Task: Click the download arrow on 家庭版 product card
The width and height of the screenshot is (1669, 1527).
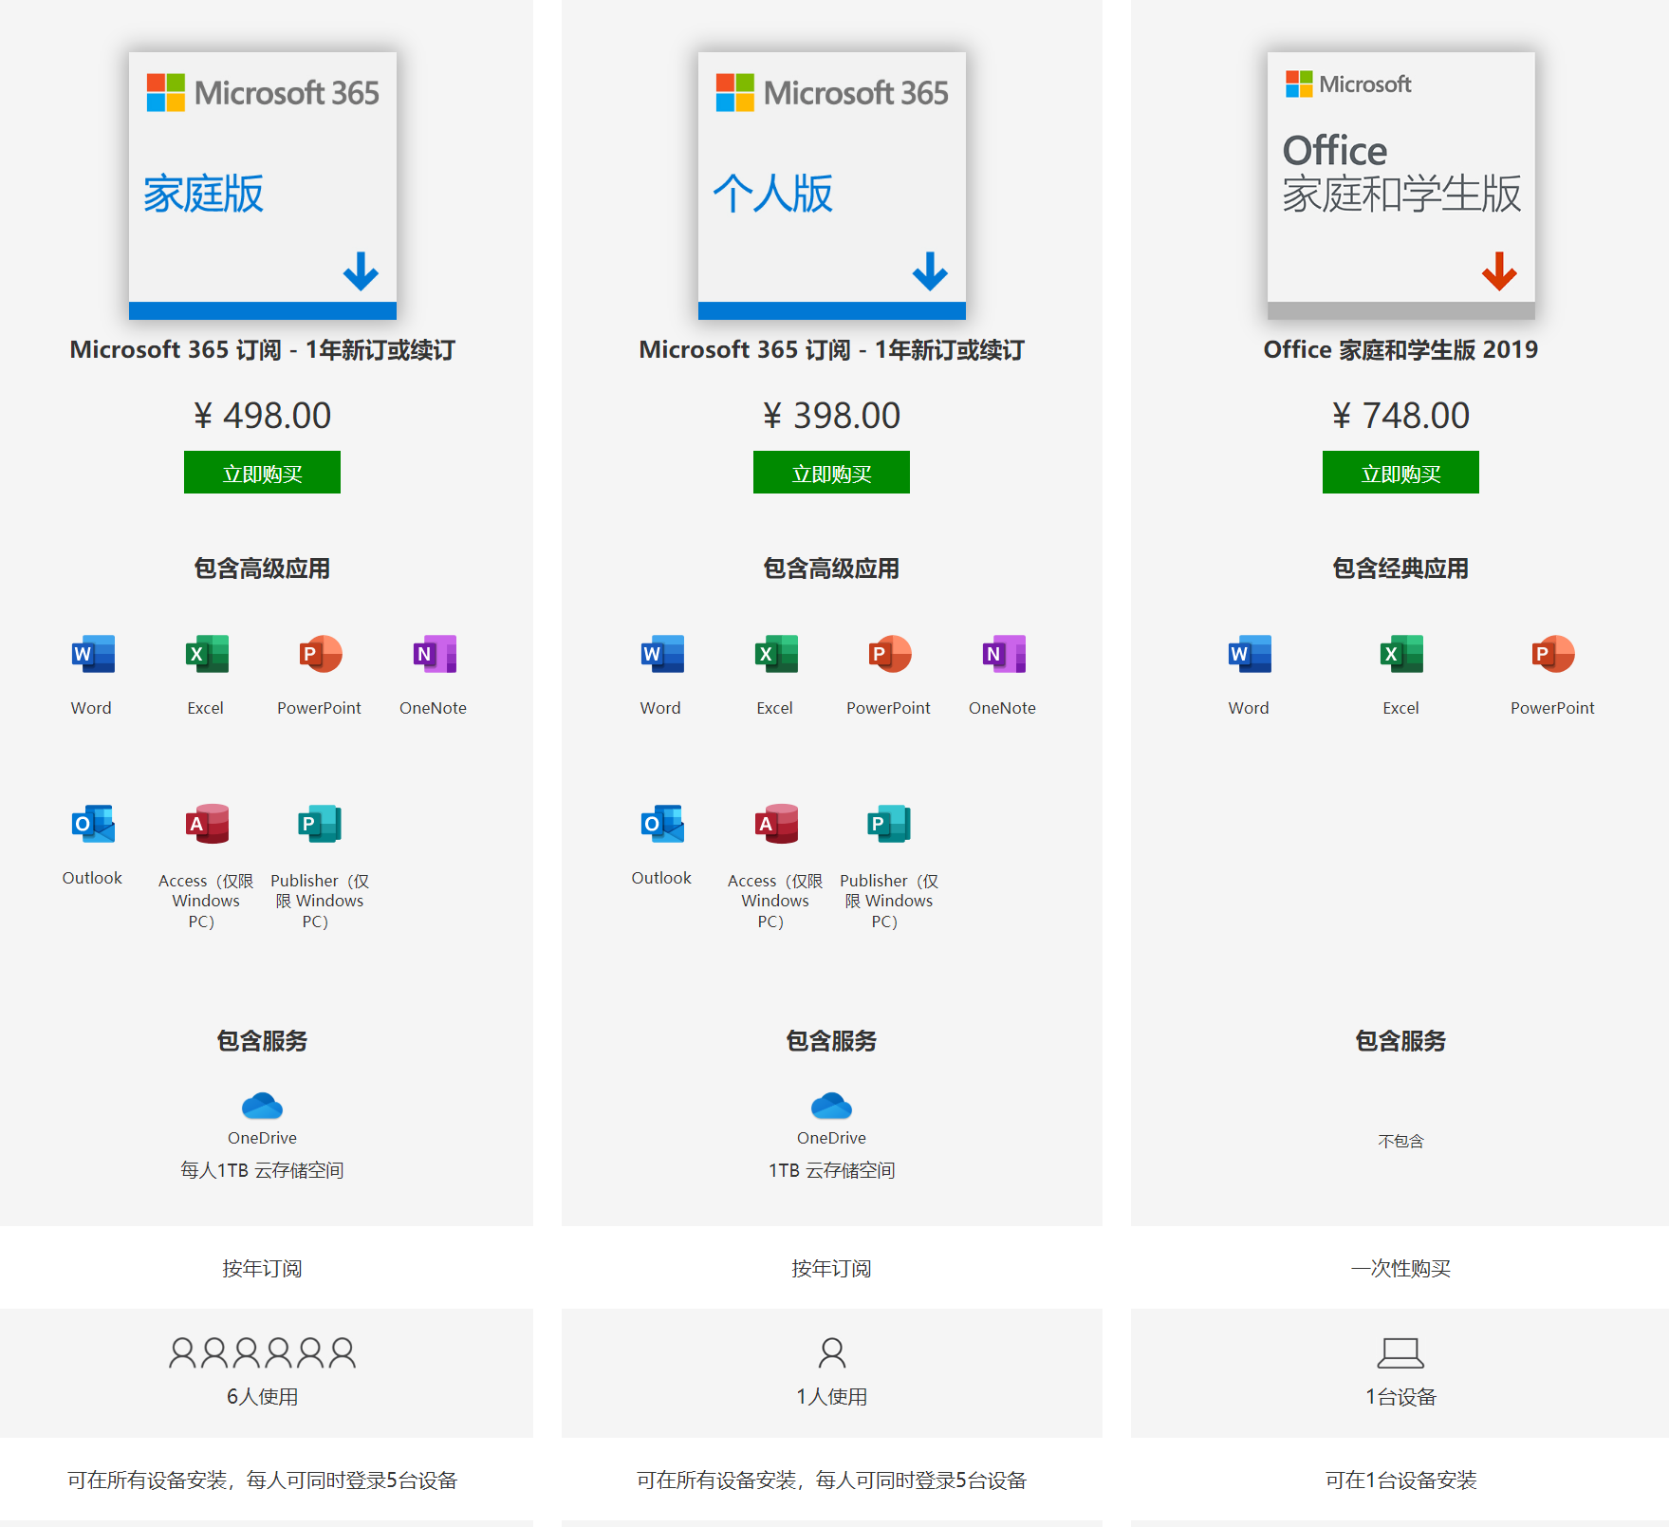Action: (x=361, y=271)
